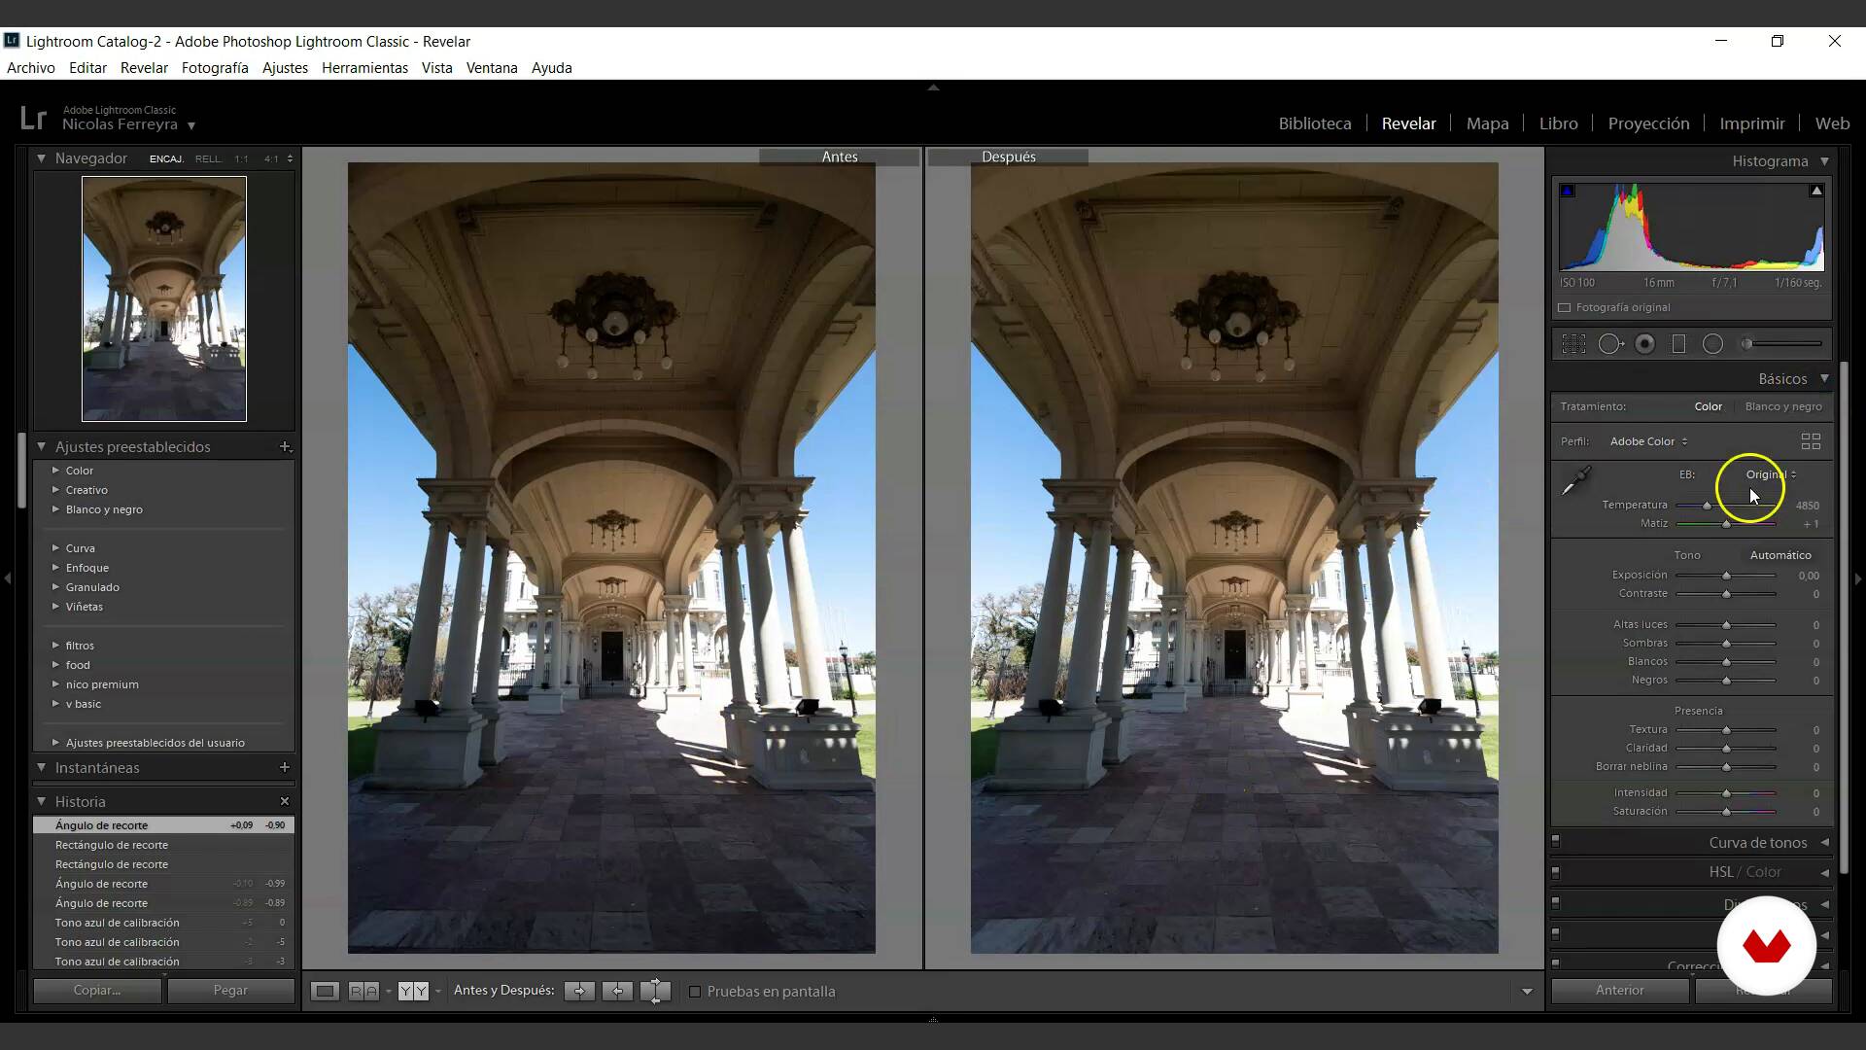Adjust the Exposición slider handle

pyautogui.click(x=1726, y=576)
